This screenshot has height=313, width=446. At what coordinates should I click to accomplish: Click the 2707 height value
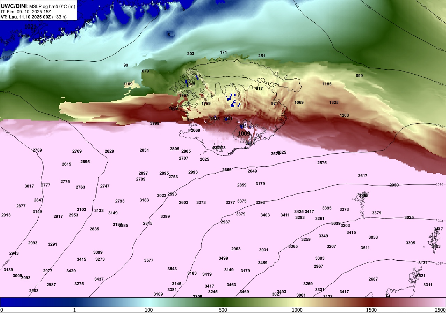click(184, 158)
